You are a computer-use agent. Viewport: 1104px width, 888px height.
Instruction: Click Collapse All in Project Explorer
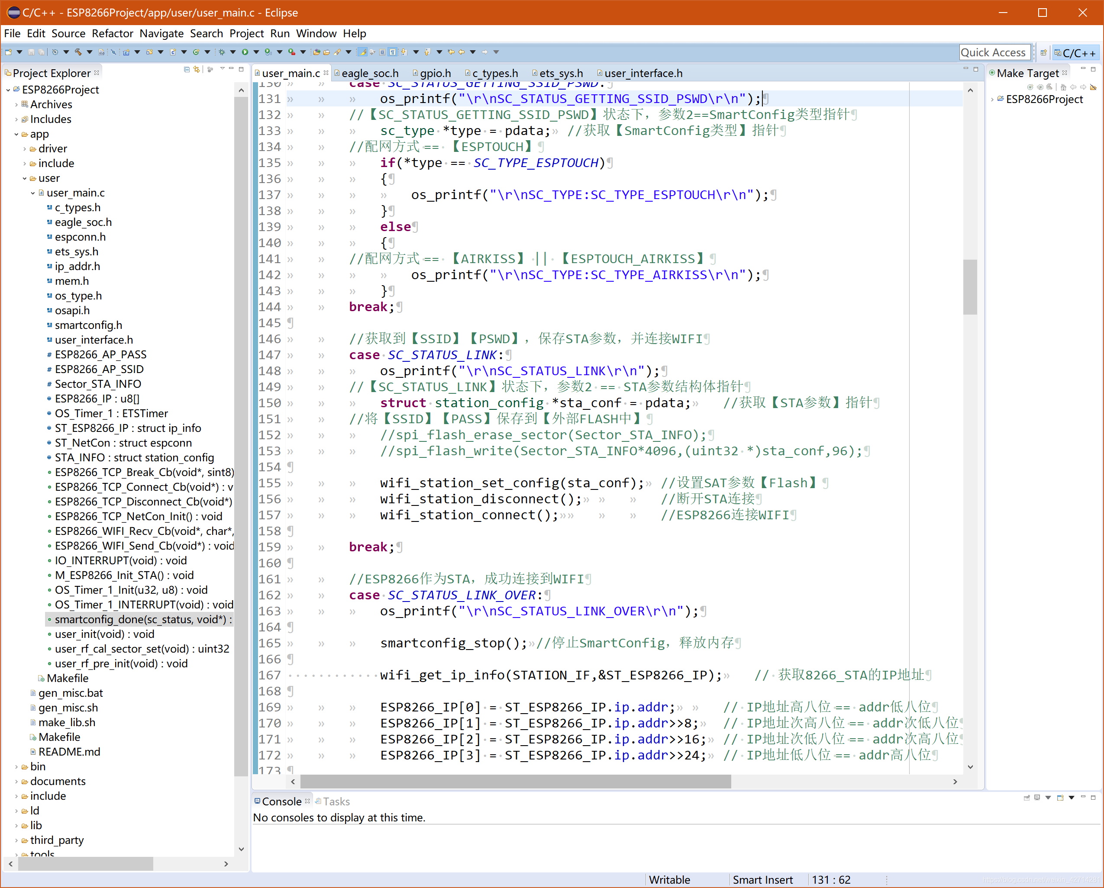pyautogui.click(x=187, y=70)
